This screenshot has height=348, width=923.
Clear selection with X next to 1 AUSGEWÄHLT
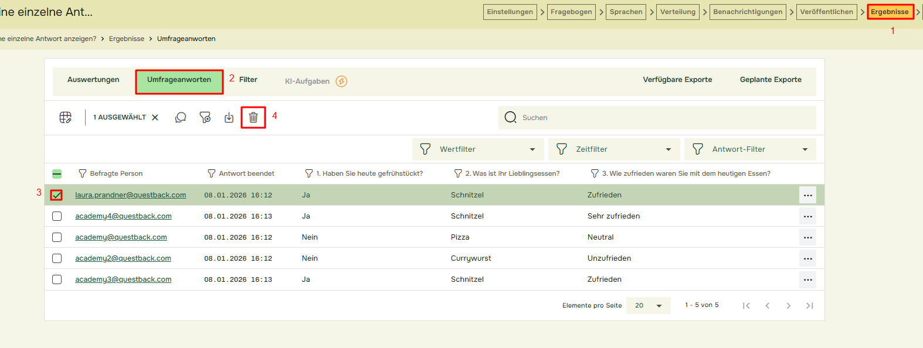[155, 117]
